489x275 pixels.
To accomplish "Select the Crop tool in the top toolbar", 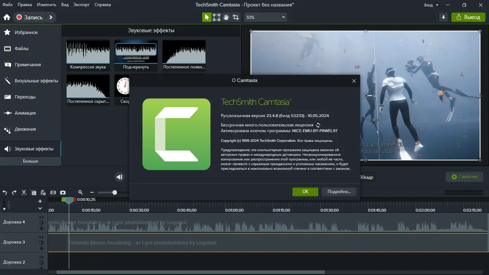I will (236, 17).
